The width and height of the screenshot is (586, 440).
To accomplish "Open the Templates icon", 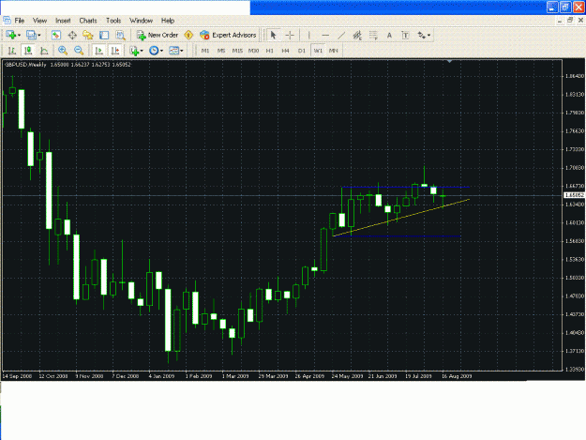I will pos(173,51).
